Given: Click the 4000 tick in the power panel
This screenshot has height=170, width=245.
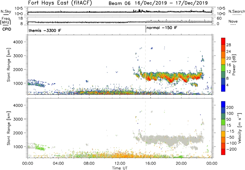Looking at the screenshot, I should pyautogui.click(x=18, y=42).
